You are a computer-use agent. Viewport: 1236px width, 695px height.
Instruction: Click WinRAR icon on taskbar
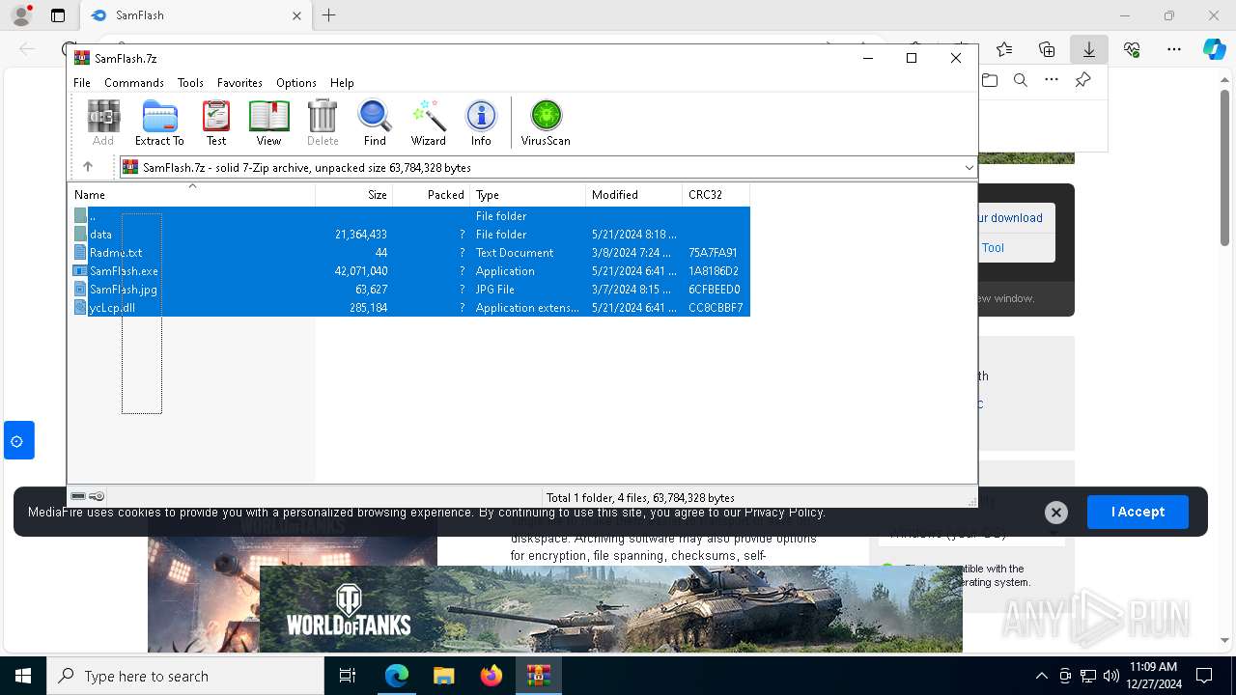(x=539, y=676)
